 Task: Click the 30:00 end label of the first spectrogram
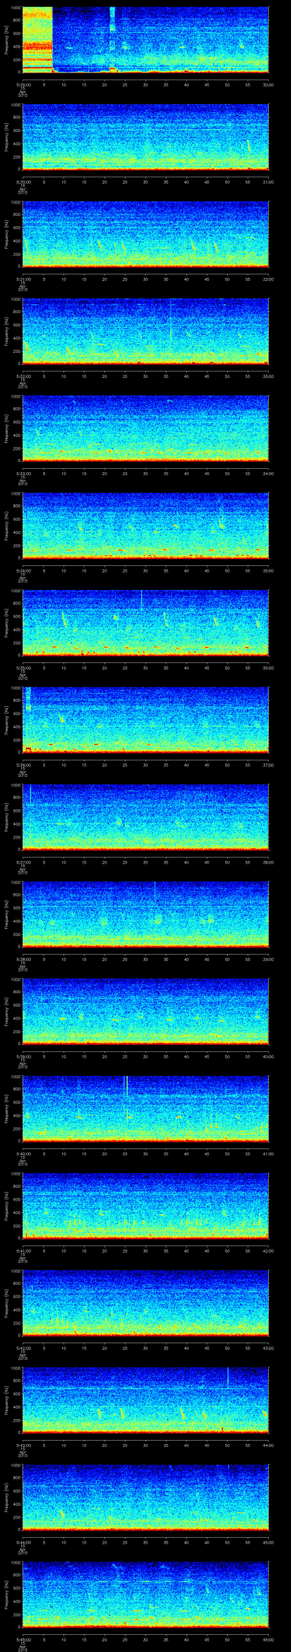268,85
